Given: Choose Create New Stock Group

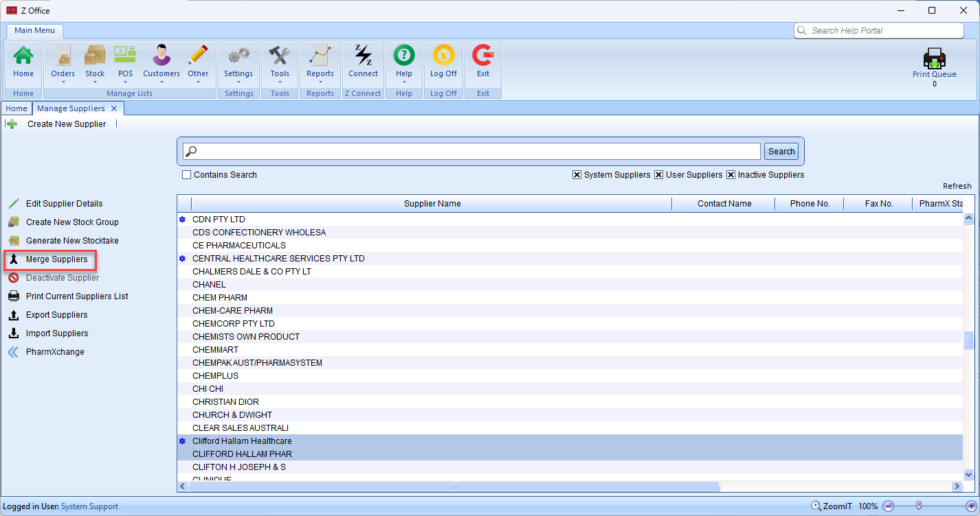Looking at the screenshot, I should 72,222.
